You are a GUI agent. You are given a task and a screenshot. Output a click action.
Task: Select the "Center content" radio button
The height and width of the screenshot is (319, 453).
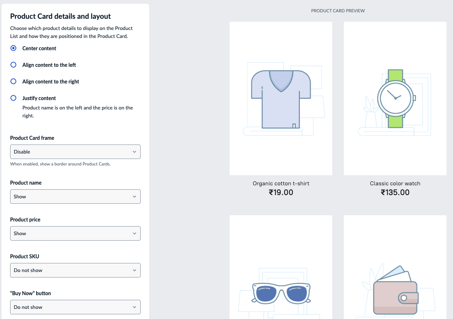click(x=13, y=48)
